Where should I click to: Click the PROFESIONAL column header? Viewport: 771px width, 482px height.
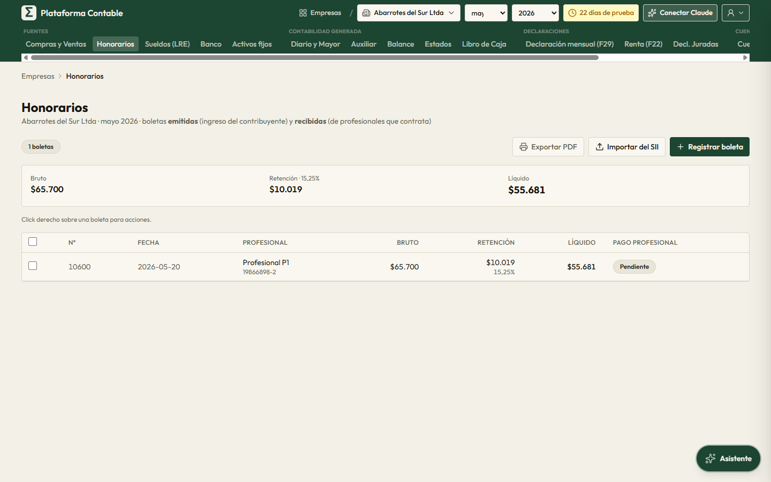(x=265, y=243)
